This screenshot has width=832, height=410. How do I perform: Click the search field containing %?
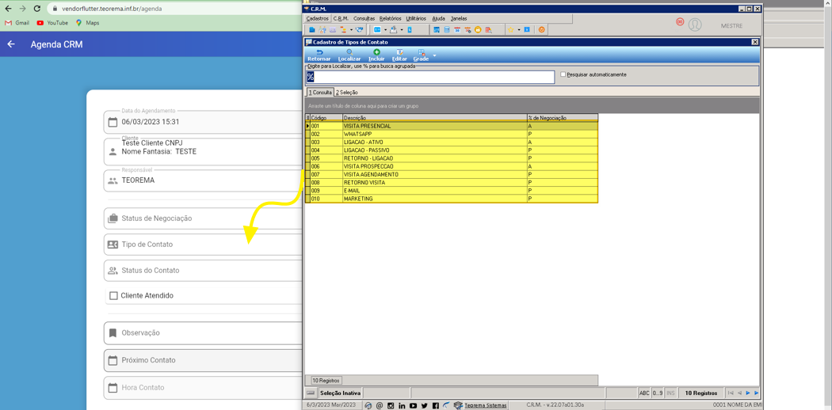tap(430, 77)
